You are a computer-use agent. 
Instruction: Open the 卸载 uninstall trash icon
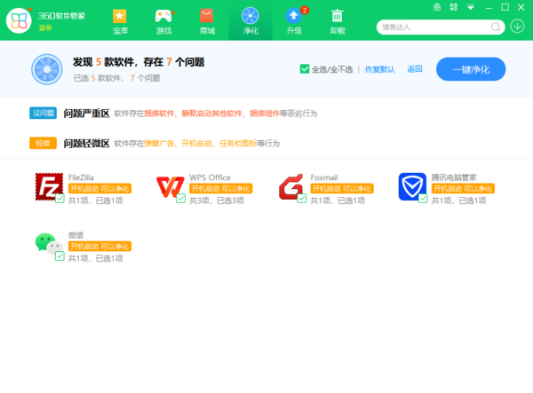338,20
